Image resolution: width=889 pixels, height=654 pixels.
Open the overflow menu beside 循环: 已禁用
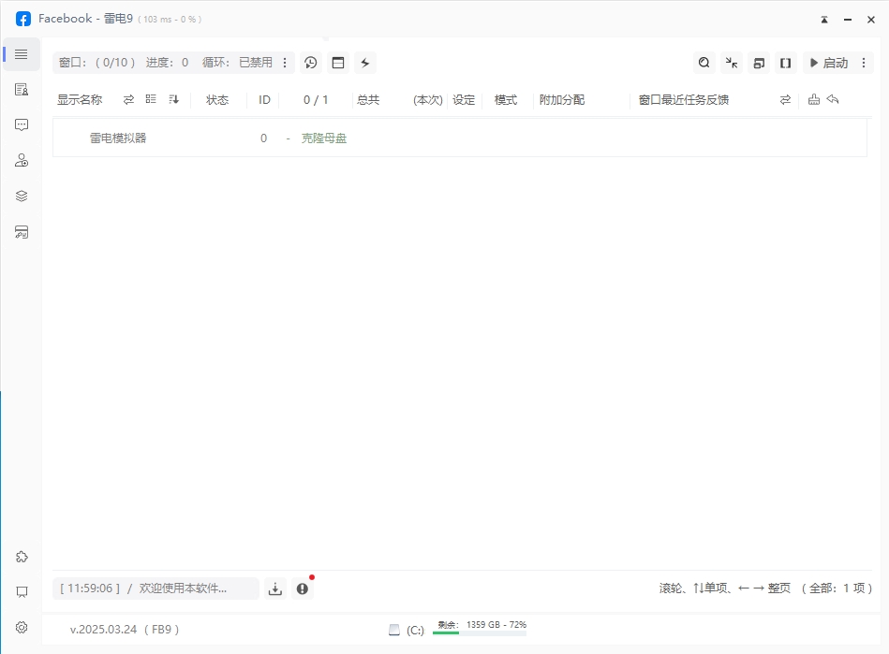click(286, 63)
